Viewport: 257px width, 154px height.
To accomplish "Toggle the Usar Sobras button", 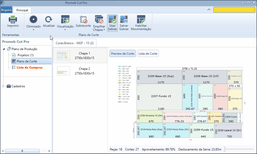I will point(112,23).
